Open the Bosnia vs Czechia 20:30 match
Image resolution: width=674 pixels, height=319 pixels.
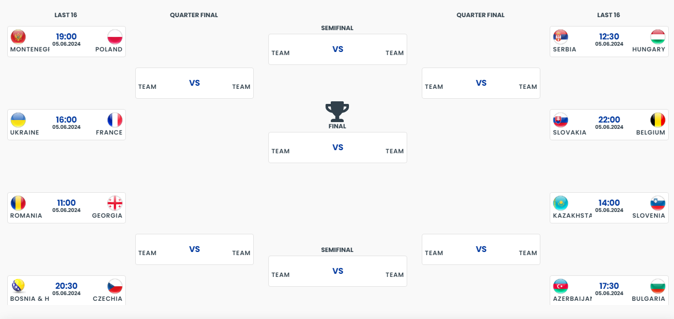coord(67,290)
